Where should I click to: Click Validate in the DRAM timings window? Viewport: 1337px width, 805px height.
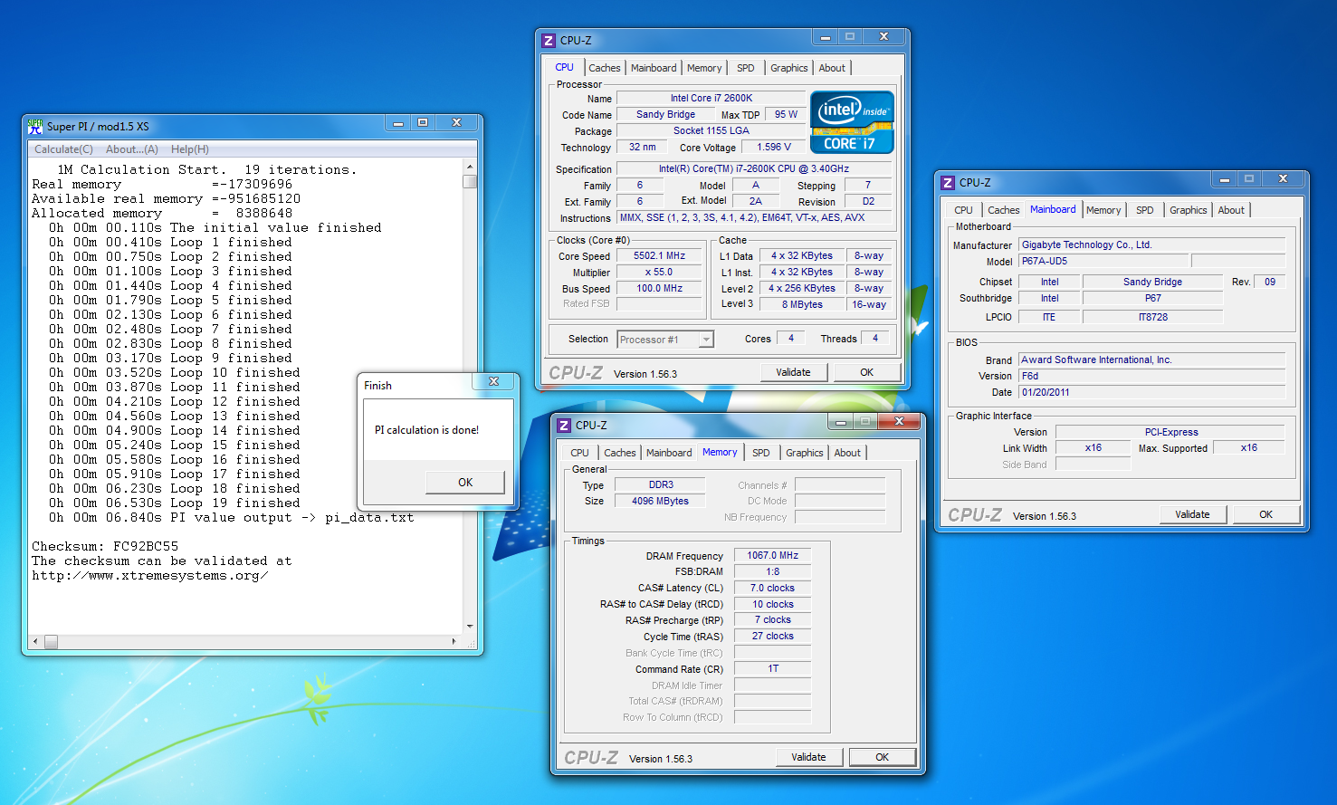click(808, 757)
